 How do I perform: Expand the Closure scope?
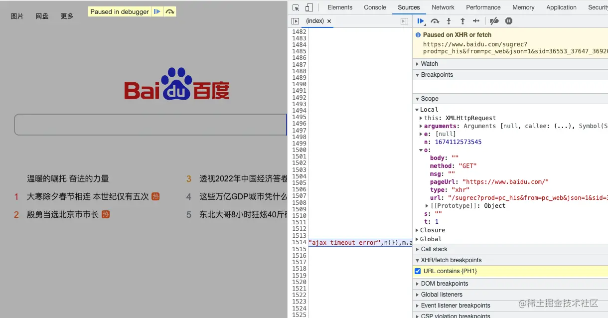coord(417,230)
